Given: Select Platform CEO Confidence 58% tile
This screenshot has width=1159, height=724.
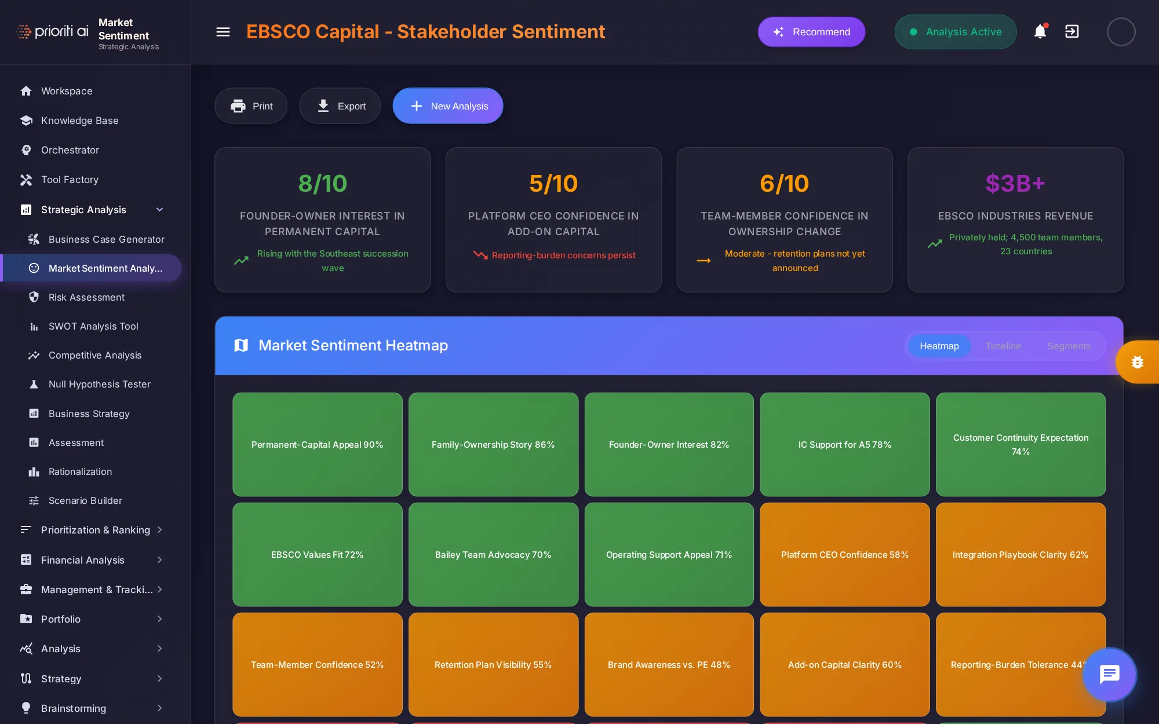Looking at the screenshot, I should click(845, 554).
